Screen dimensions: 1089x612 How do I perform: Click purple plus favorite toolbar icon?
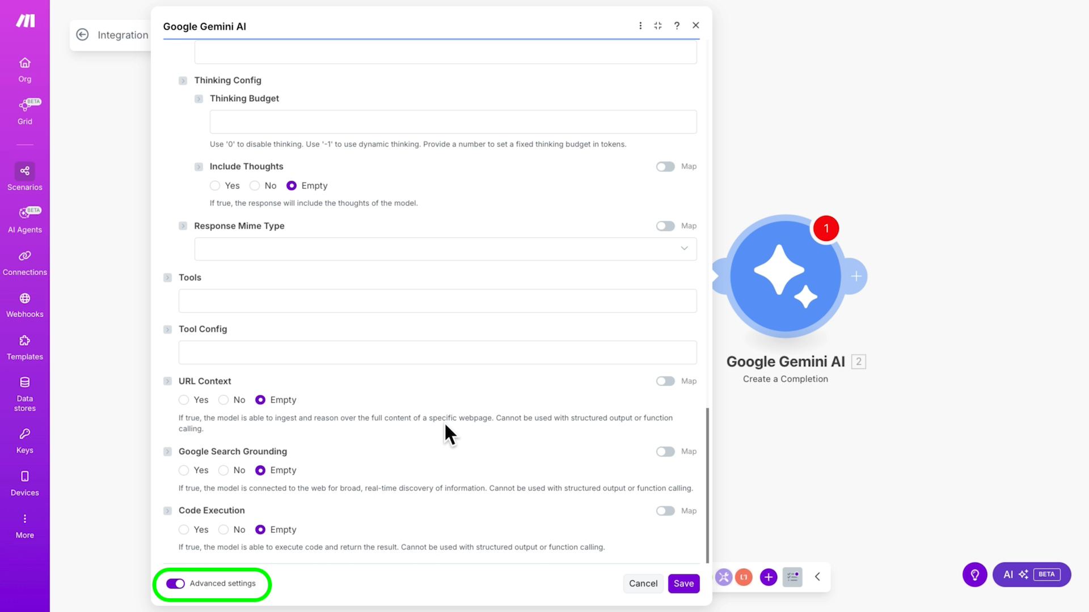point(769,577)
